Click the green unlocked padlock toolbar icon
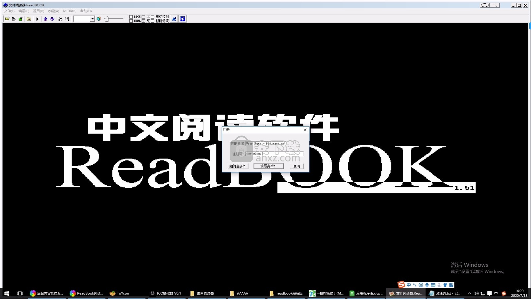The image size is (531, 299). coord(21,19)
